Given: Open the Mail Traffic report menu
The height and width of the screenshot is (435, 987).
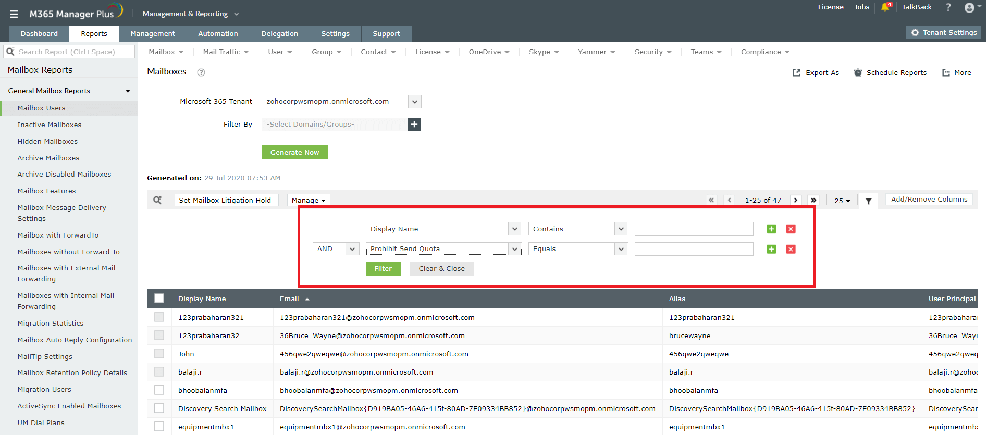Looking at the screenshot, I should point(226,52).
